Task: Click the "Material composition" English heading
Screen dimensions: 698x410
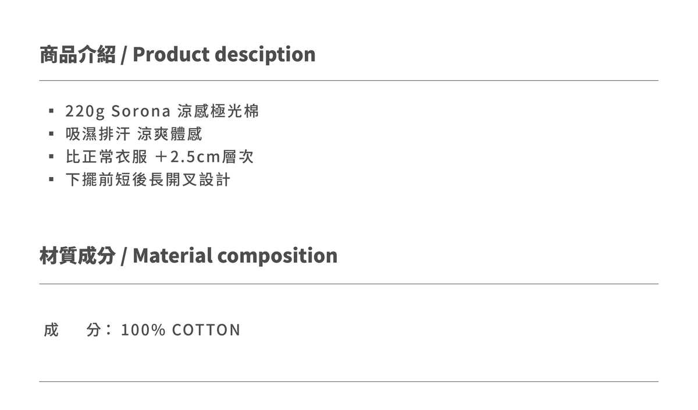Action: [235, 256]
